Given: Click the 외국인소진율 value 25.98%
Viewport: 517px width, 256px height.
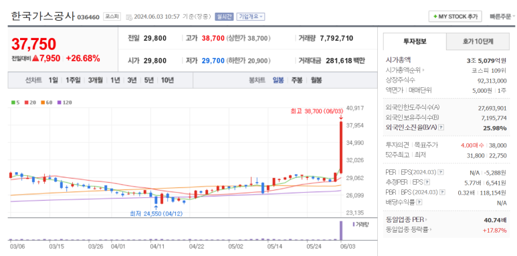Looking at the screenshot, I should point(495,128).
